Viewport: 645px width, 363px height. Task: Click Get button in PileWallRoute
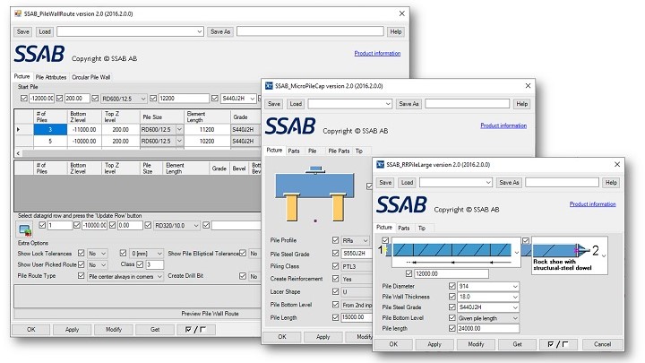pyautogui.click(x=155, y=329)
